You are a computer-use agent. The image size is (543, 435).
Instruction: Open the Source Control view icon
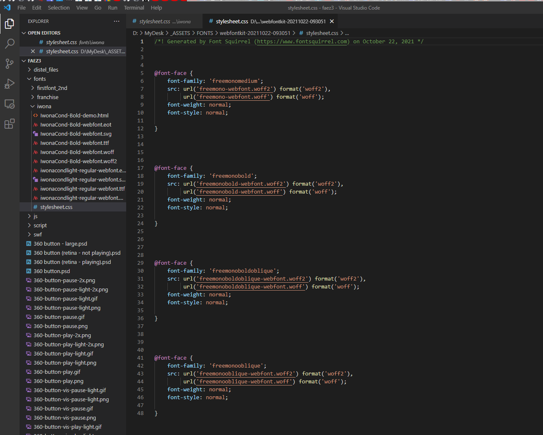(x=10, y=64)
